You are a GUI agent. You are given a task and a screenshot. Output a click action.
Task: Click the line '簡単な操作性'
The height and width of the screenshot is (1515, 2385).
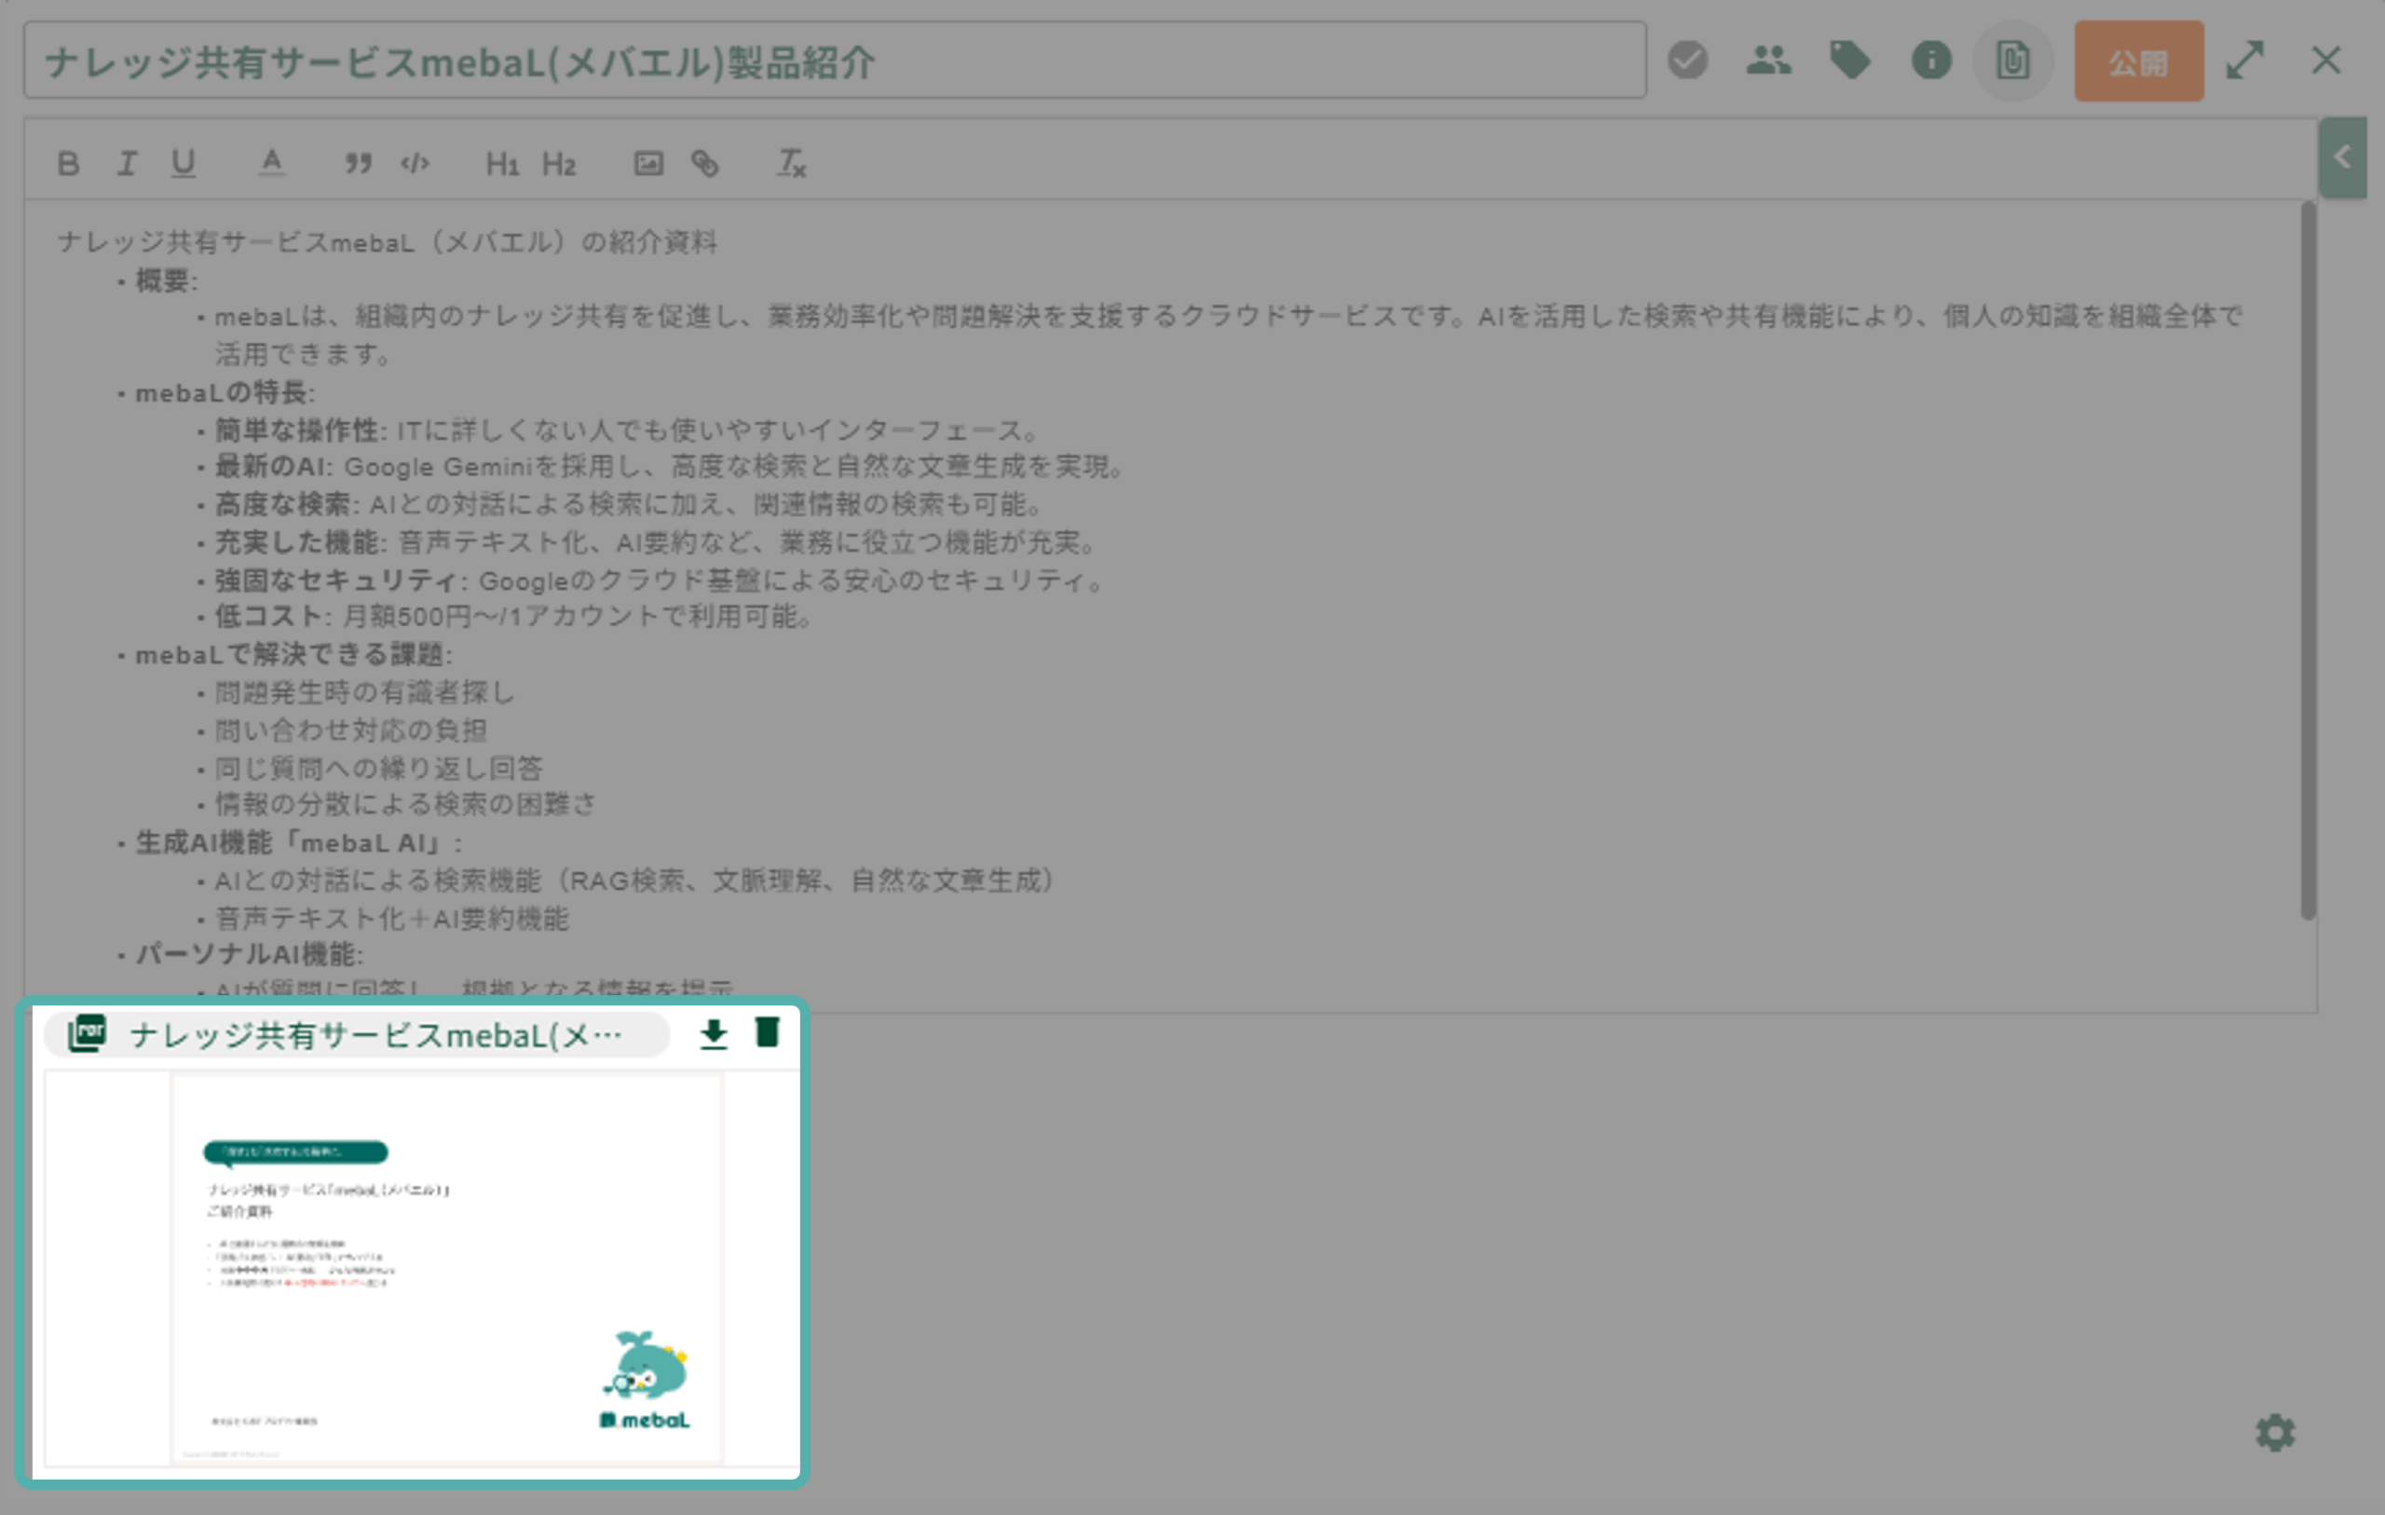626,431
